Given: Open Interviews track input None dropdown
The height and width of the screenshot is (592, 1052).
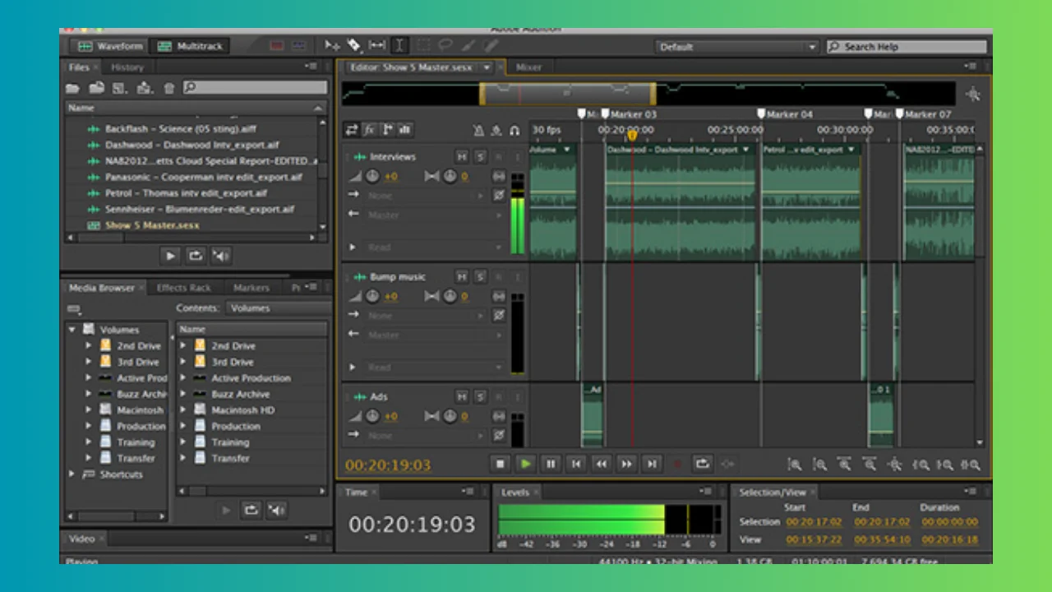Looking at the screenshot, I should [427, 196].
